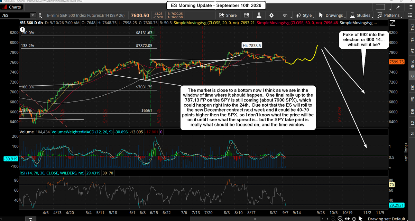This screenshot has height=221, width=415.
Task: Open the PS sidebar tab
Action: (x=412, y=99)
